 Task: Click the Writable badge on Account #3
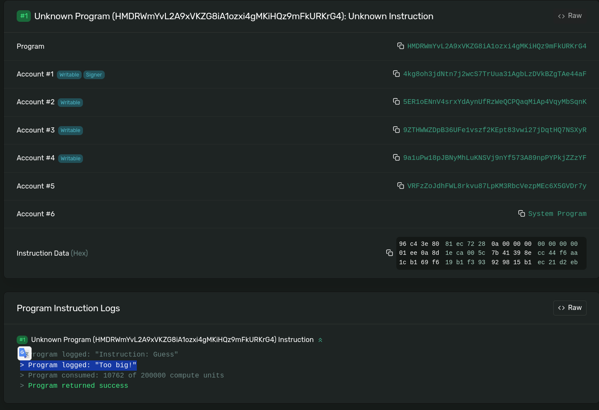tap(70, 130)
